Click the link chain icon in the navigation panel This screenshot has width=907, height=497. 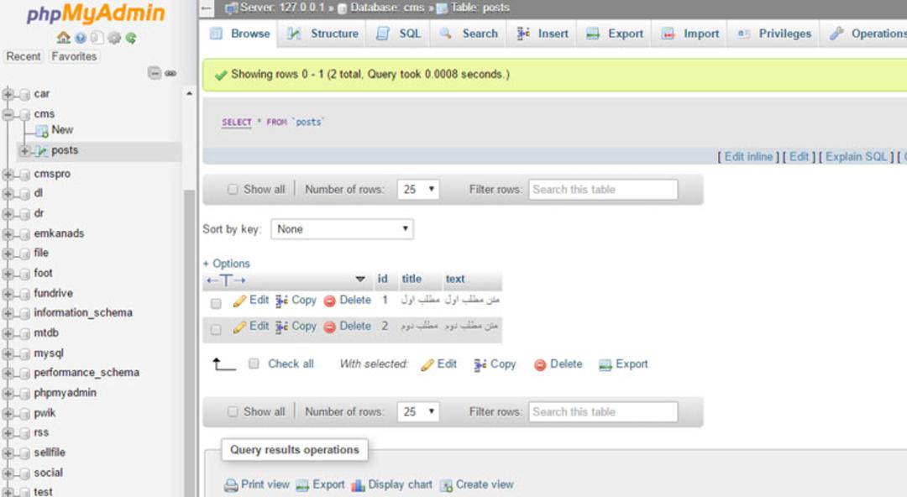pyautogui.click(x=170, y=73)
